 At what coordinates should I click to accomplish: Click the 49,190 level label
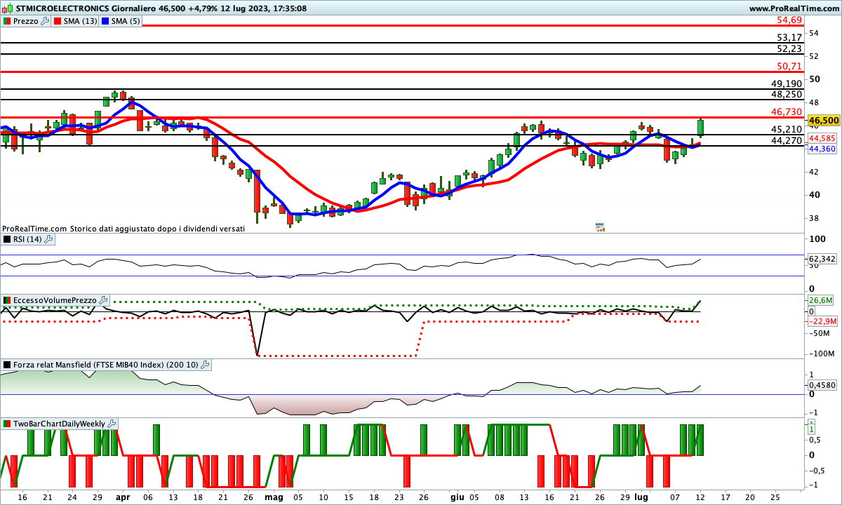[x=787, y=83]
